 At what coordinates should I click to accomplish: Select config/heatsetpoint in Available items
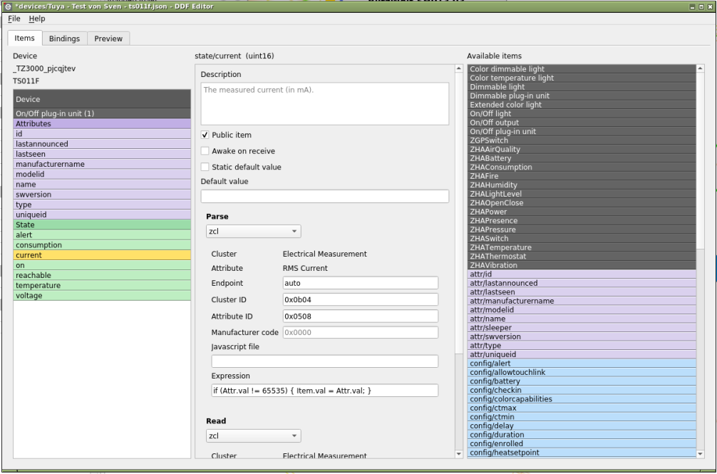point(582,453)
